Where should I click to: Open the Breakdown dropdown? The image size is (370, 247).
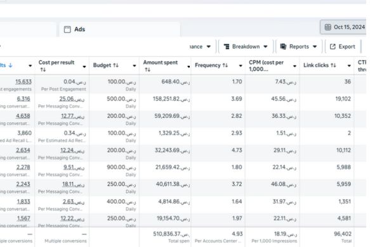[246, 47]
